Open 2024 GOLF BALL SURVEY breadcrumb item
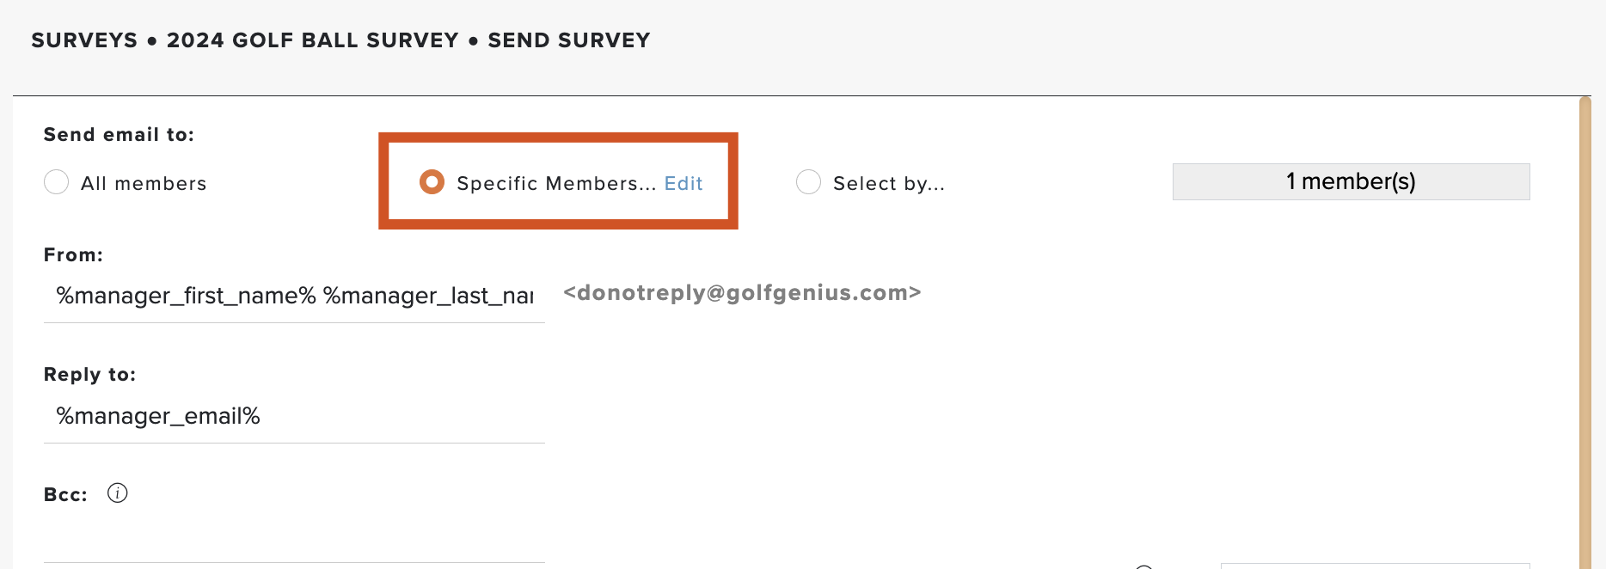 [x=313, y=40]
